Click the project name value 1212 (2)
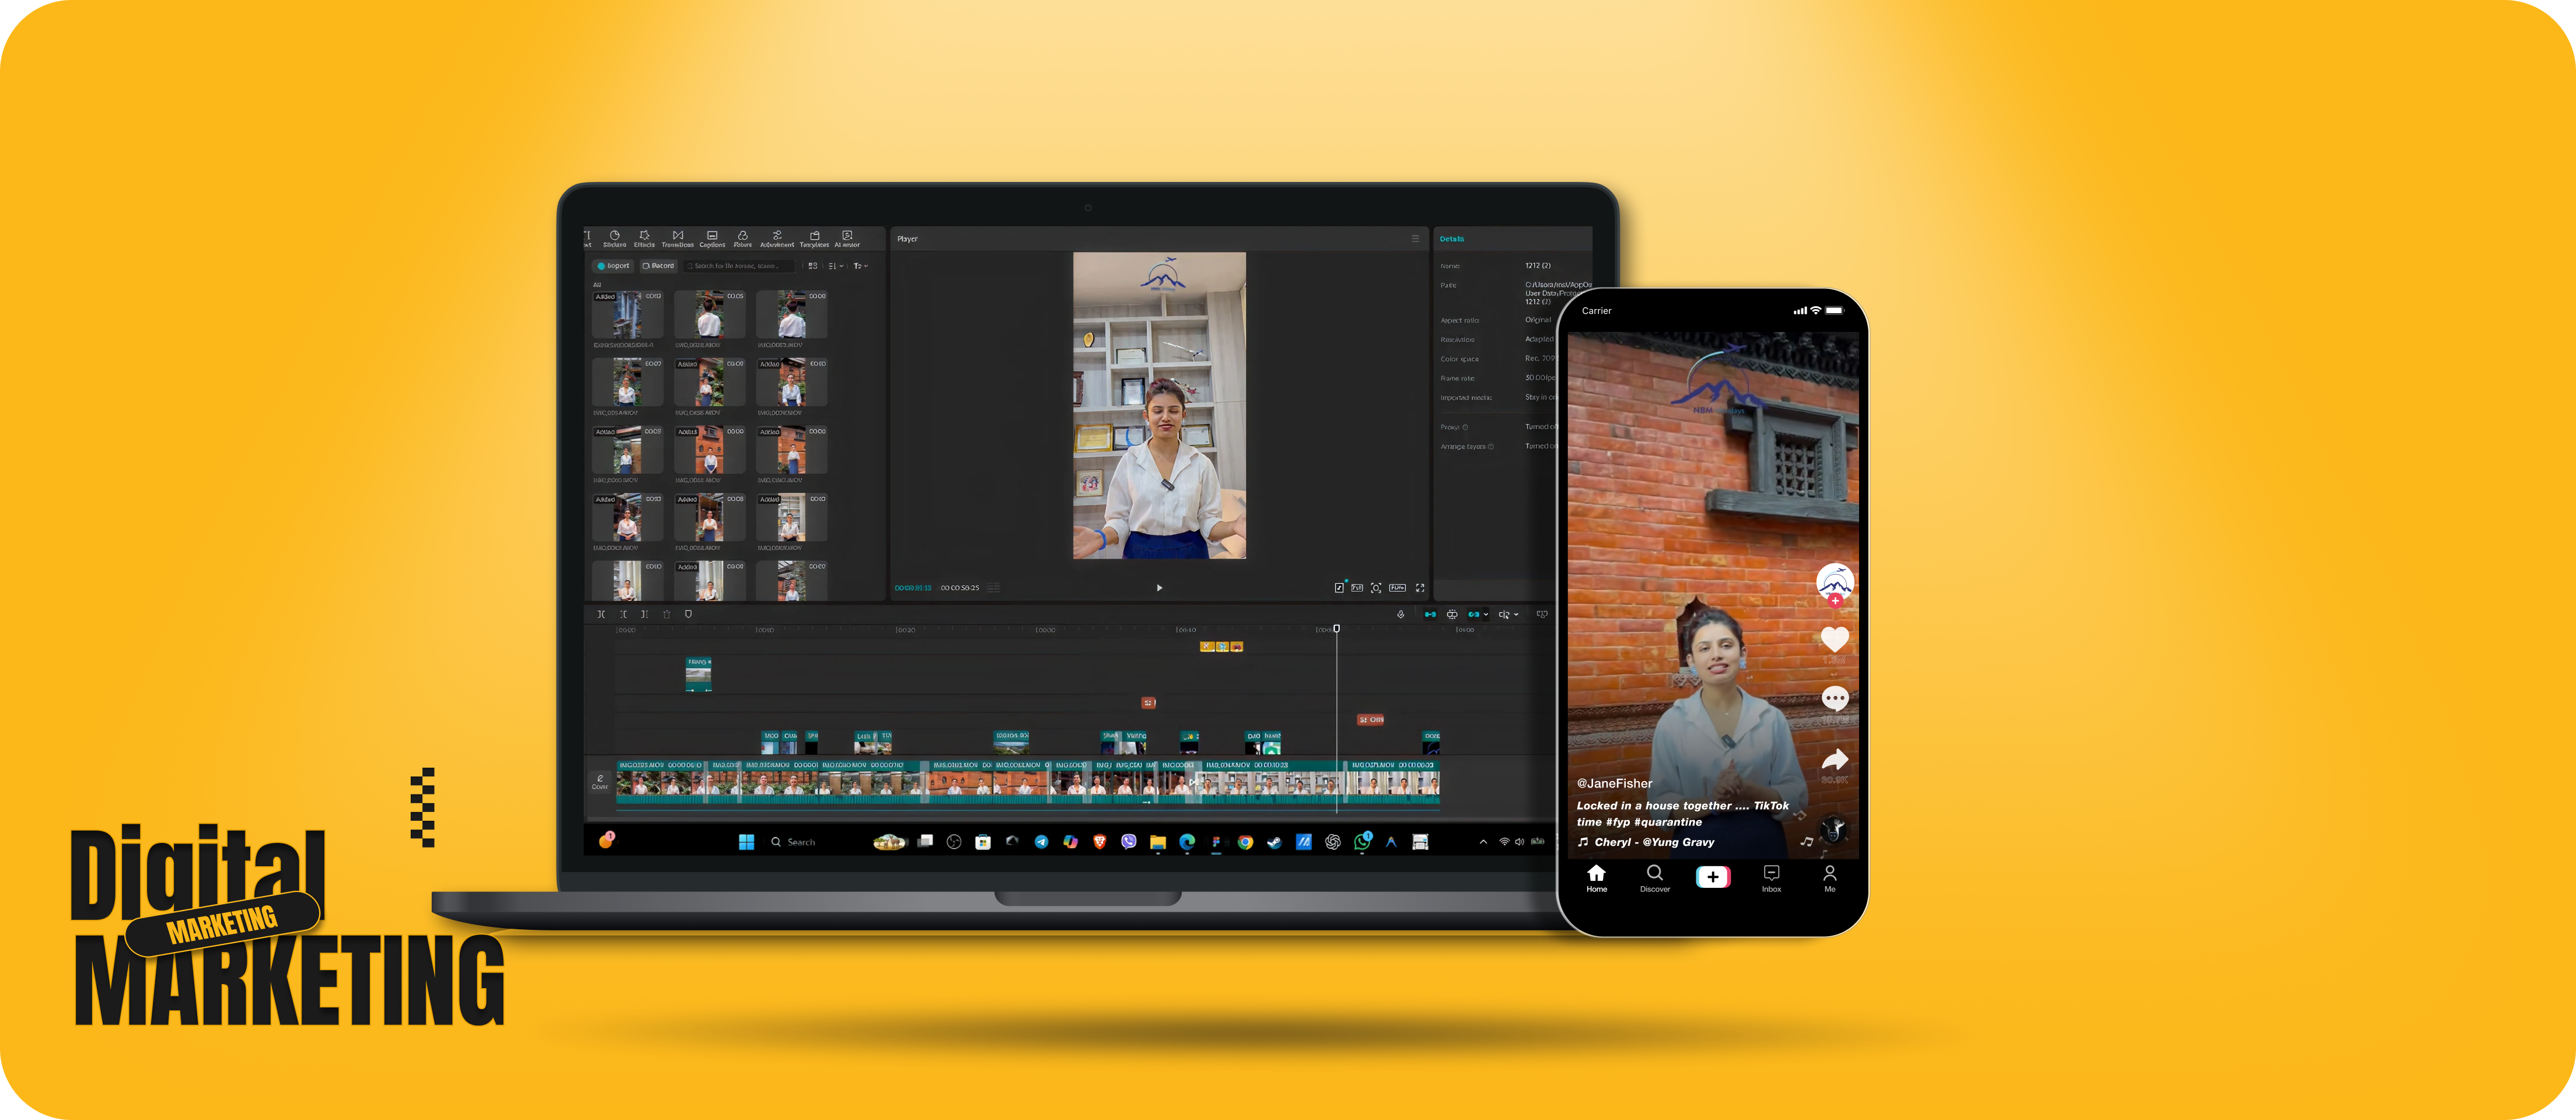This screenshot has height=1120, width=2576. [1538, 266]
